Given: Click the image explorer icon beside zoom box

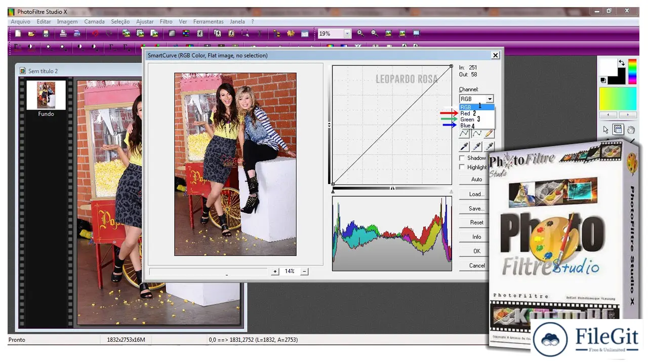Looking at the screenshot, I should pyautogui.click(x=305, y=33).
